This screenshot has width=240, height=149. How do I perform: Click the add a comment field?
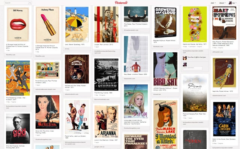pos(192,68)
